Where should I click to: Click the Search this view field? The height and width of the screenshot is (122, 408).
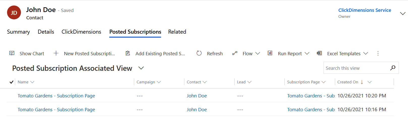coord(357,68)
